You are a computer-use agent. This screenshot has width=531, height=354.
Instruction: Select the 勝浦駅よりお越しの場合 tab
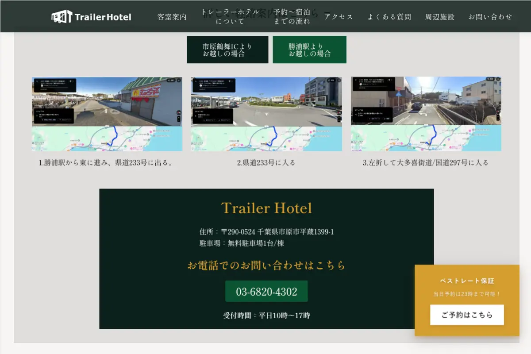click(309, 50)
